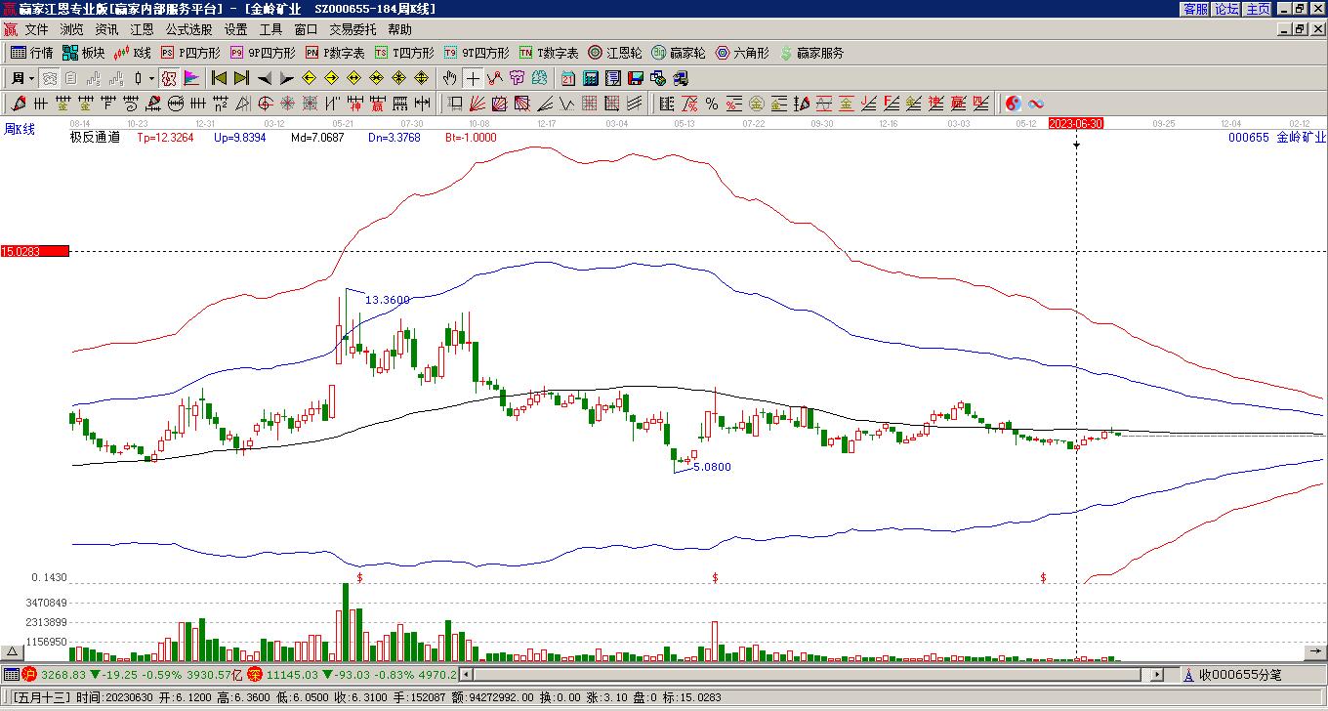The image size is (1328, 711).
Task: Toggle the 极 indicator button
Action: (x=169, y=78)
